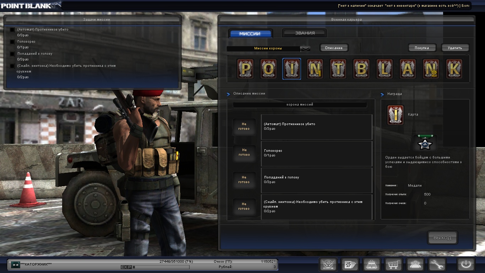Click the Очков (ГП) value 1150521
This screenshot has height=273, width=485.
pyautogui.click(x=268, y=262)
